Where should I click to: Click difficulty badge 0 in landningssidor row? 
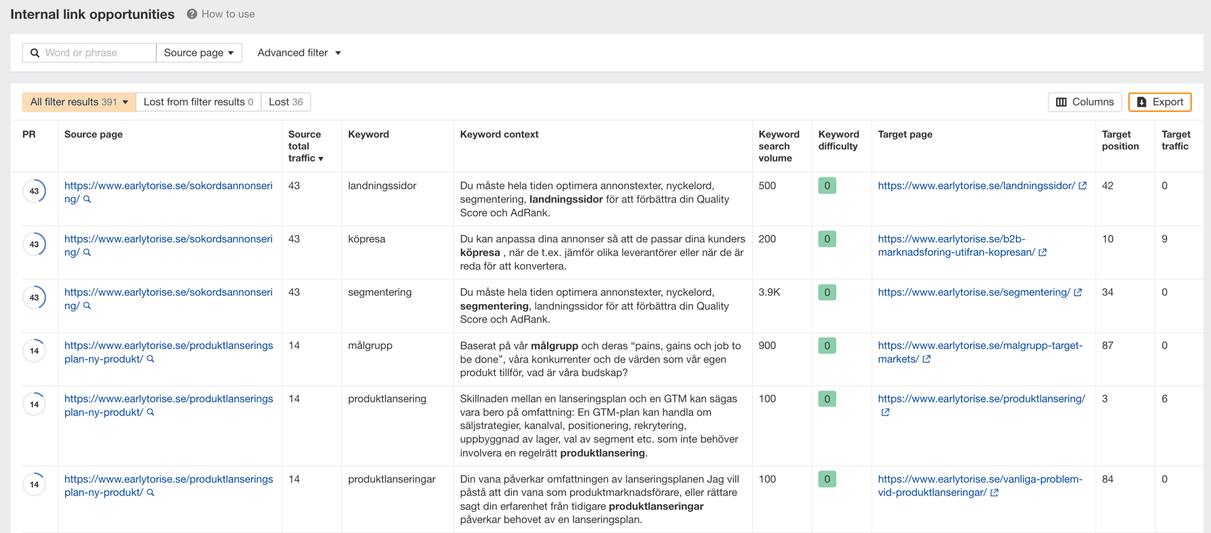827,186
